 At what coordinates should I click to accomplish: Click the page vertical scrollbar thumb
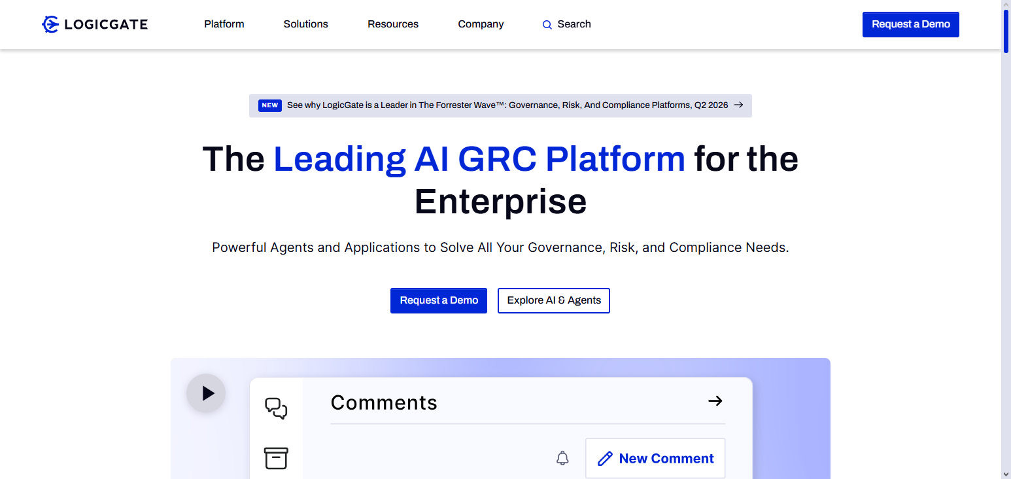click(x=1006, y=30)
